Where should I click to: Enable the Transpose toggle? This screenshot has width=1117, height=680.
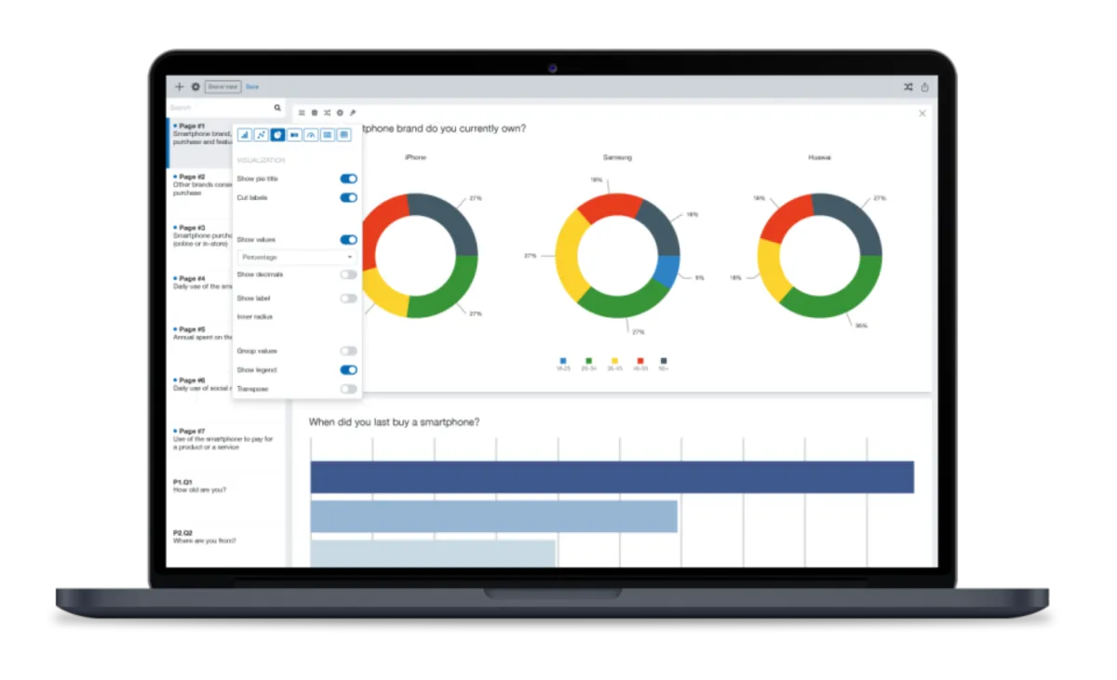(x=348, y=389)
